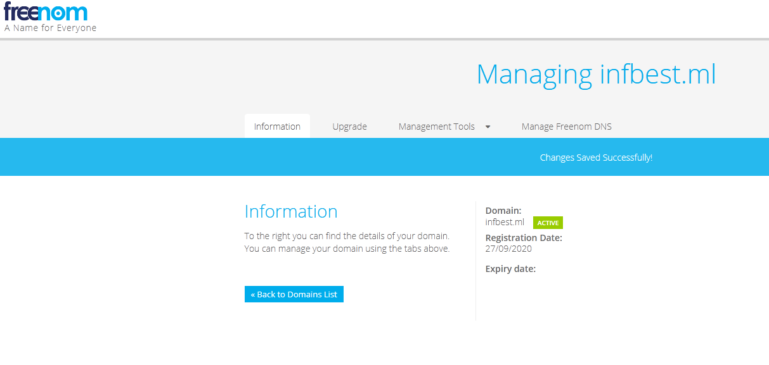Screen dimensions: 769x365
Task: Click the green ACTIVE status badge
Action: [548, 223]
